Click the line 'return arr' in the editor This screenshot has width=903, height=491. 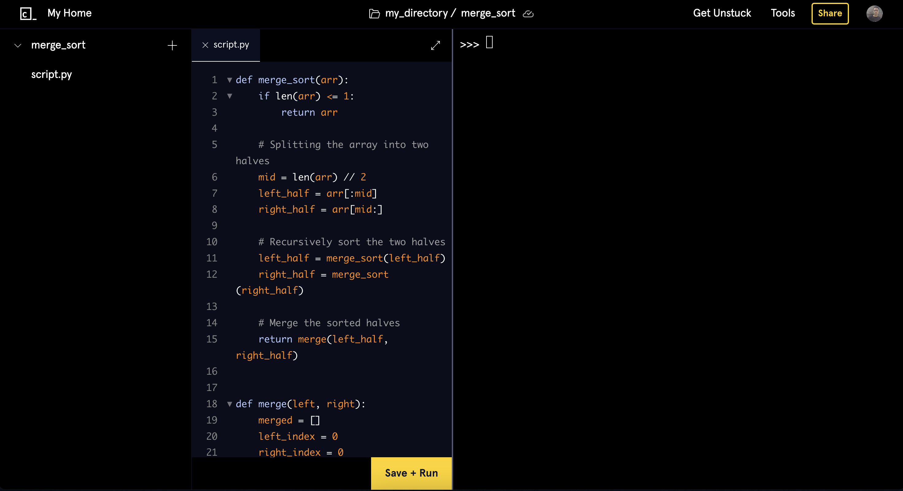[309, 113]
